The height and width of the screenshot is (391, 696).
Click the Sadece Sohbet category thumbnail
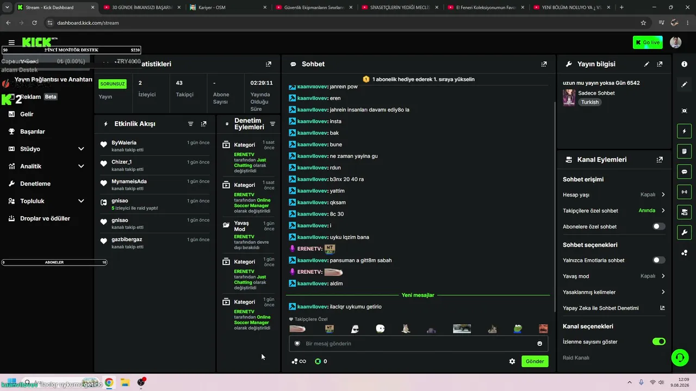(569, 98)
